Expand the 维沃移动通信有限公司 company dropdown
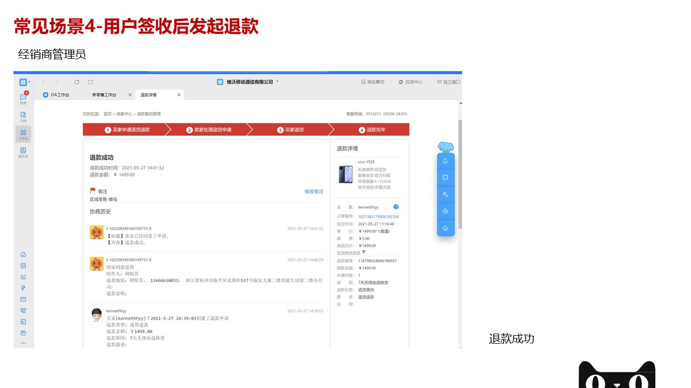691x388 pixels. click(277, 82)
